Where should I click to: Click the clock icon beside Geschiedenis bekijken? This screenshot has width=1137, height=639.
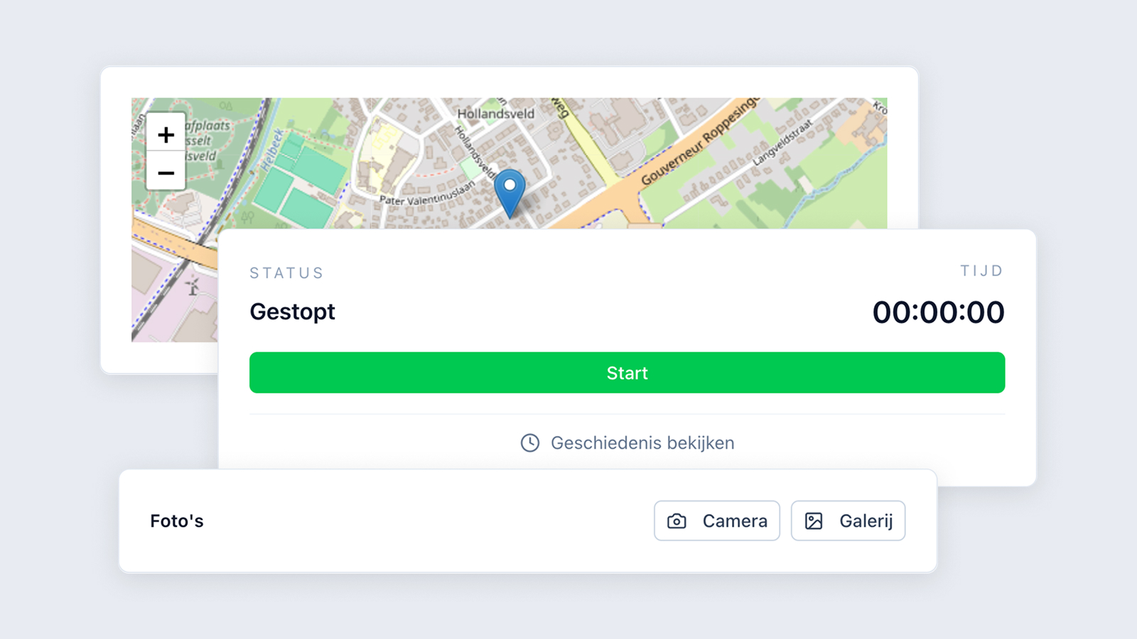pos(530,443)
